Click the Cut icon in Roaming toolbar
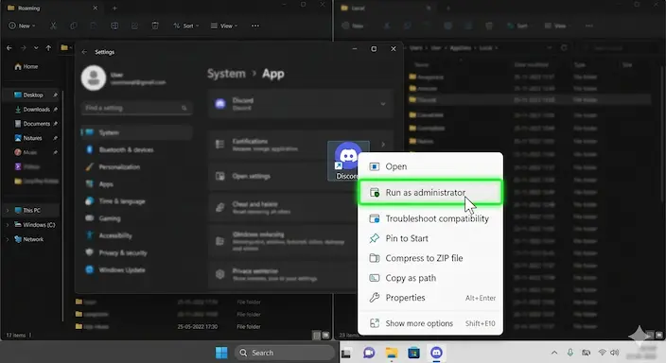The image size is (666, 363). pos(53,26)
